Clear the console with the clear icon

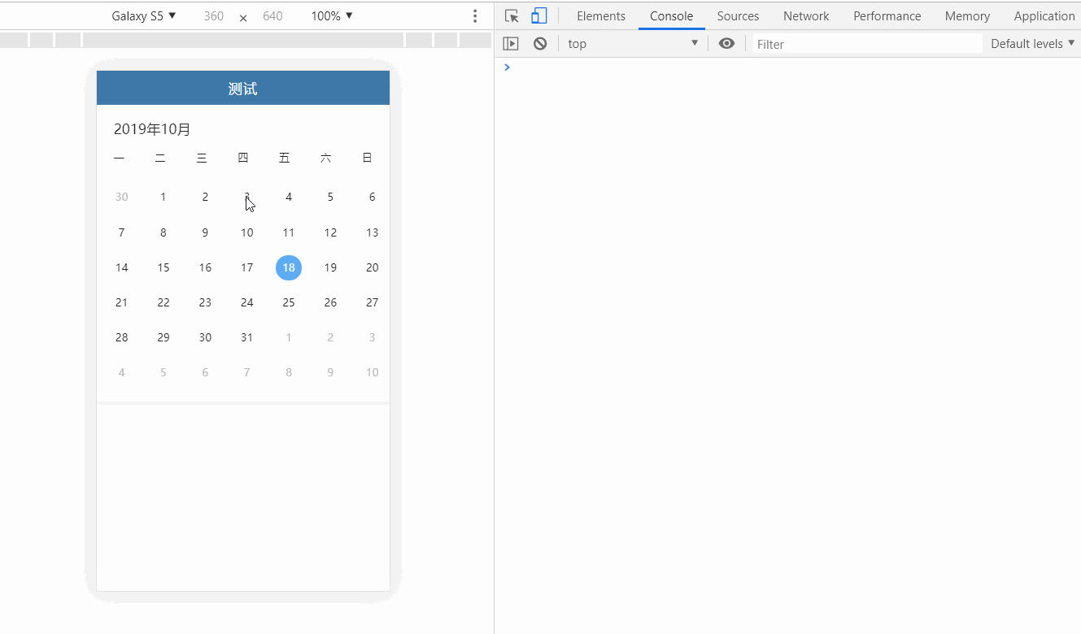click(x=540, y=44)
